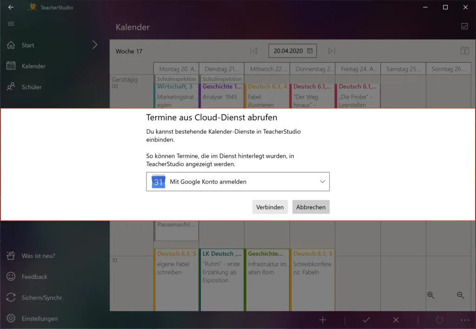476x329 pixels.
Task: Open Deutsch 6.3, 5 Schreibkonferenz lesson
Action: tap(312, 280)
